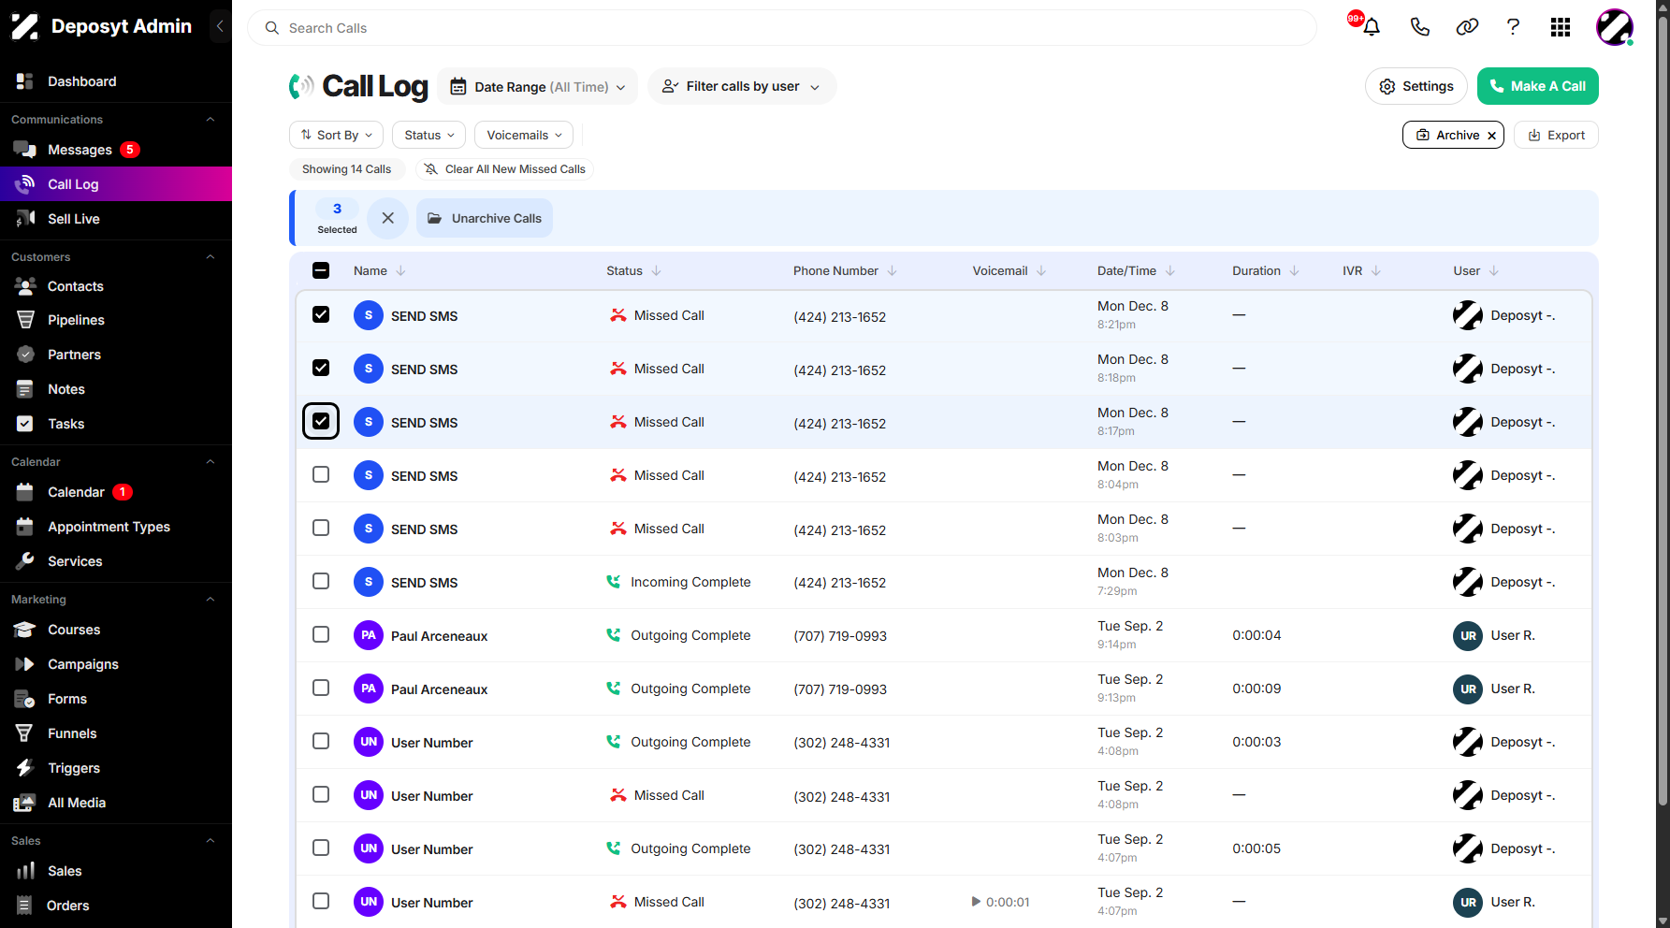Screen dimensions: 1670x928
Task: Check the Paul Arceneaux 9:13pm call
Action: pos(321,688)
